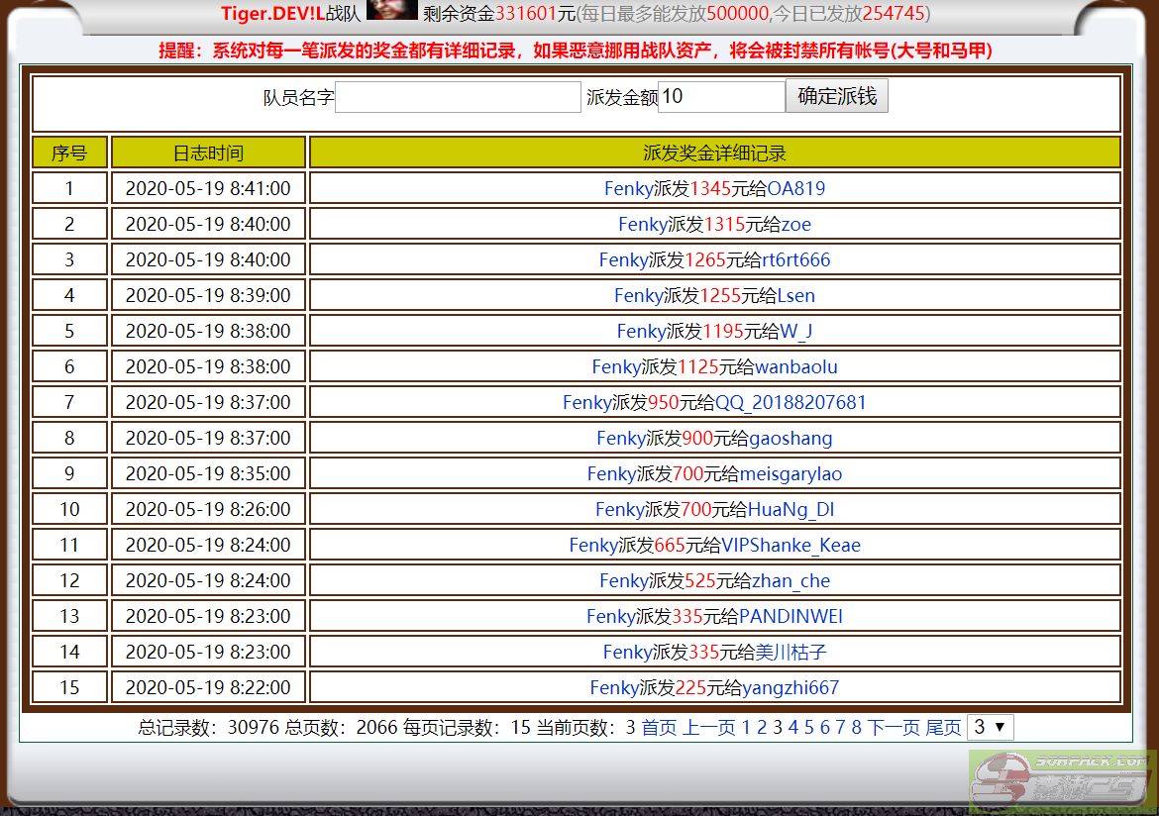Image resolution: width=1159 pixels, height=816 pixels.
Task: Click recipient 美川枯子 in row 14
Action: [790, 652]
